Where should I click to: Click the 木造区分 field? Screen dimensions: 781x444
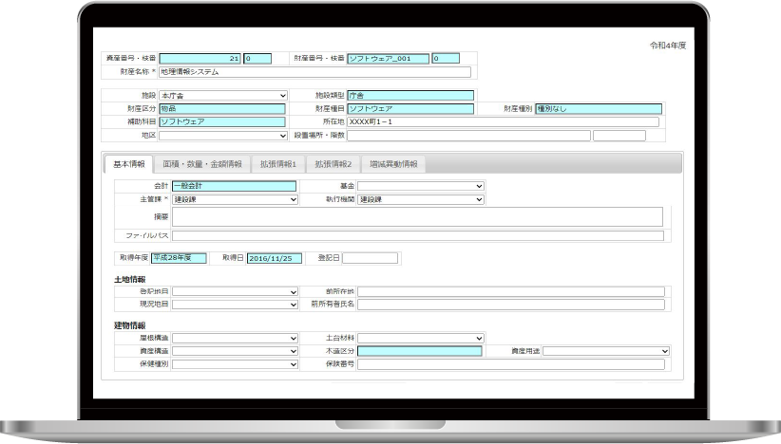[420, 351]
